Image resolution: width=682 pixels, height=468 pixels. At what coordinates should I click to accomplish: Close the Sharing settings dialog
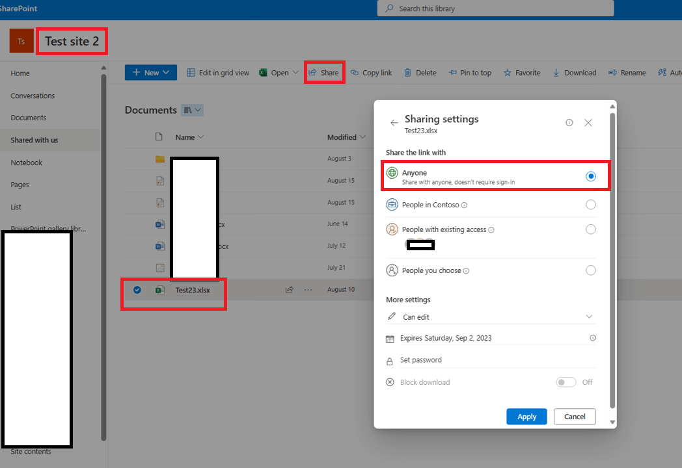pyautogui.click(x=588, y=123)
